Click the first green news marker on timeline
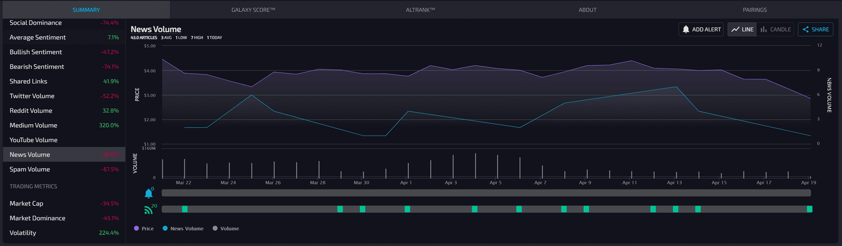This screenshot has height=246, width=842. click(185, 209)
